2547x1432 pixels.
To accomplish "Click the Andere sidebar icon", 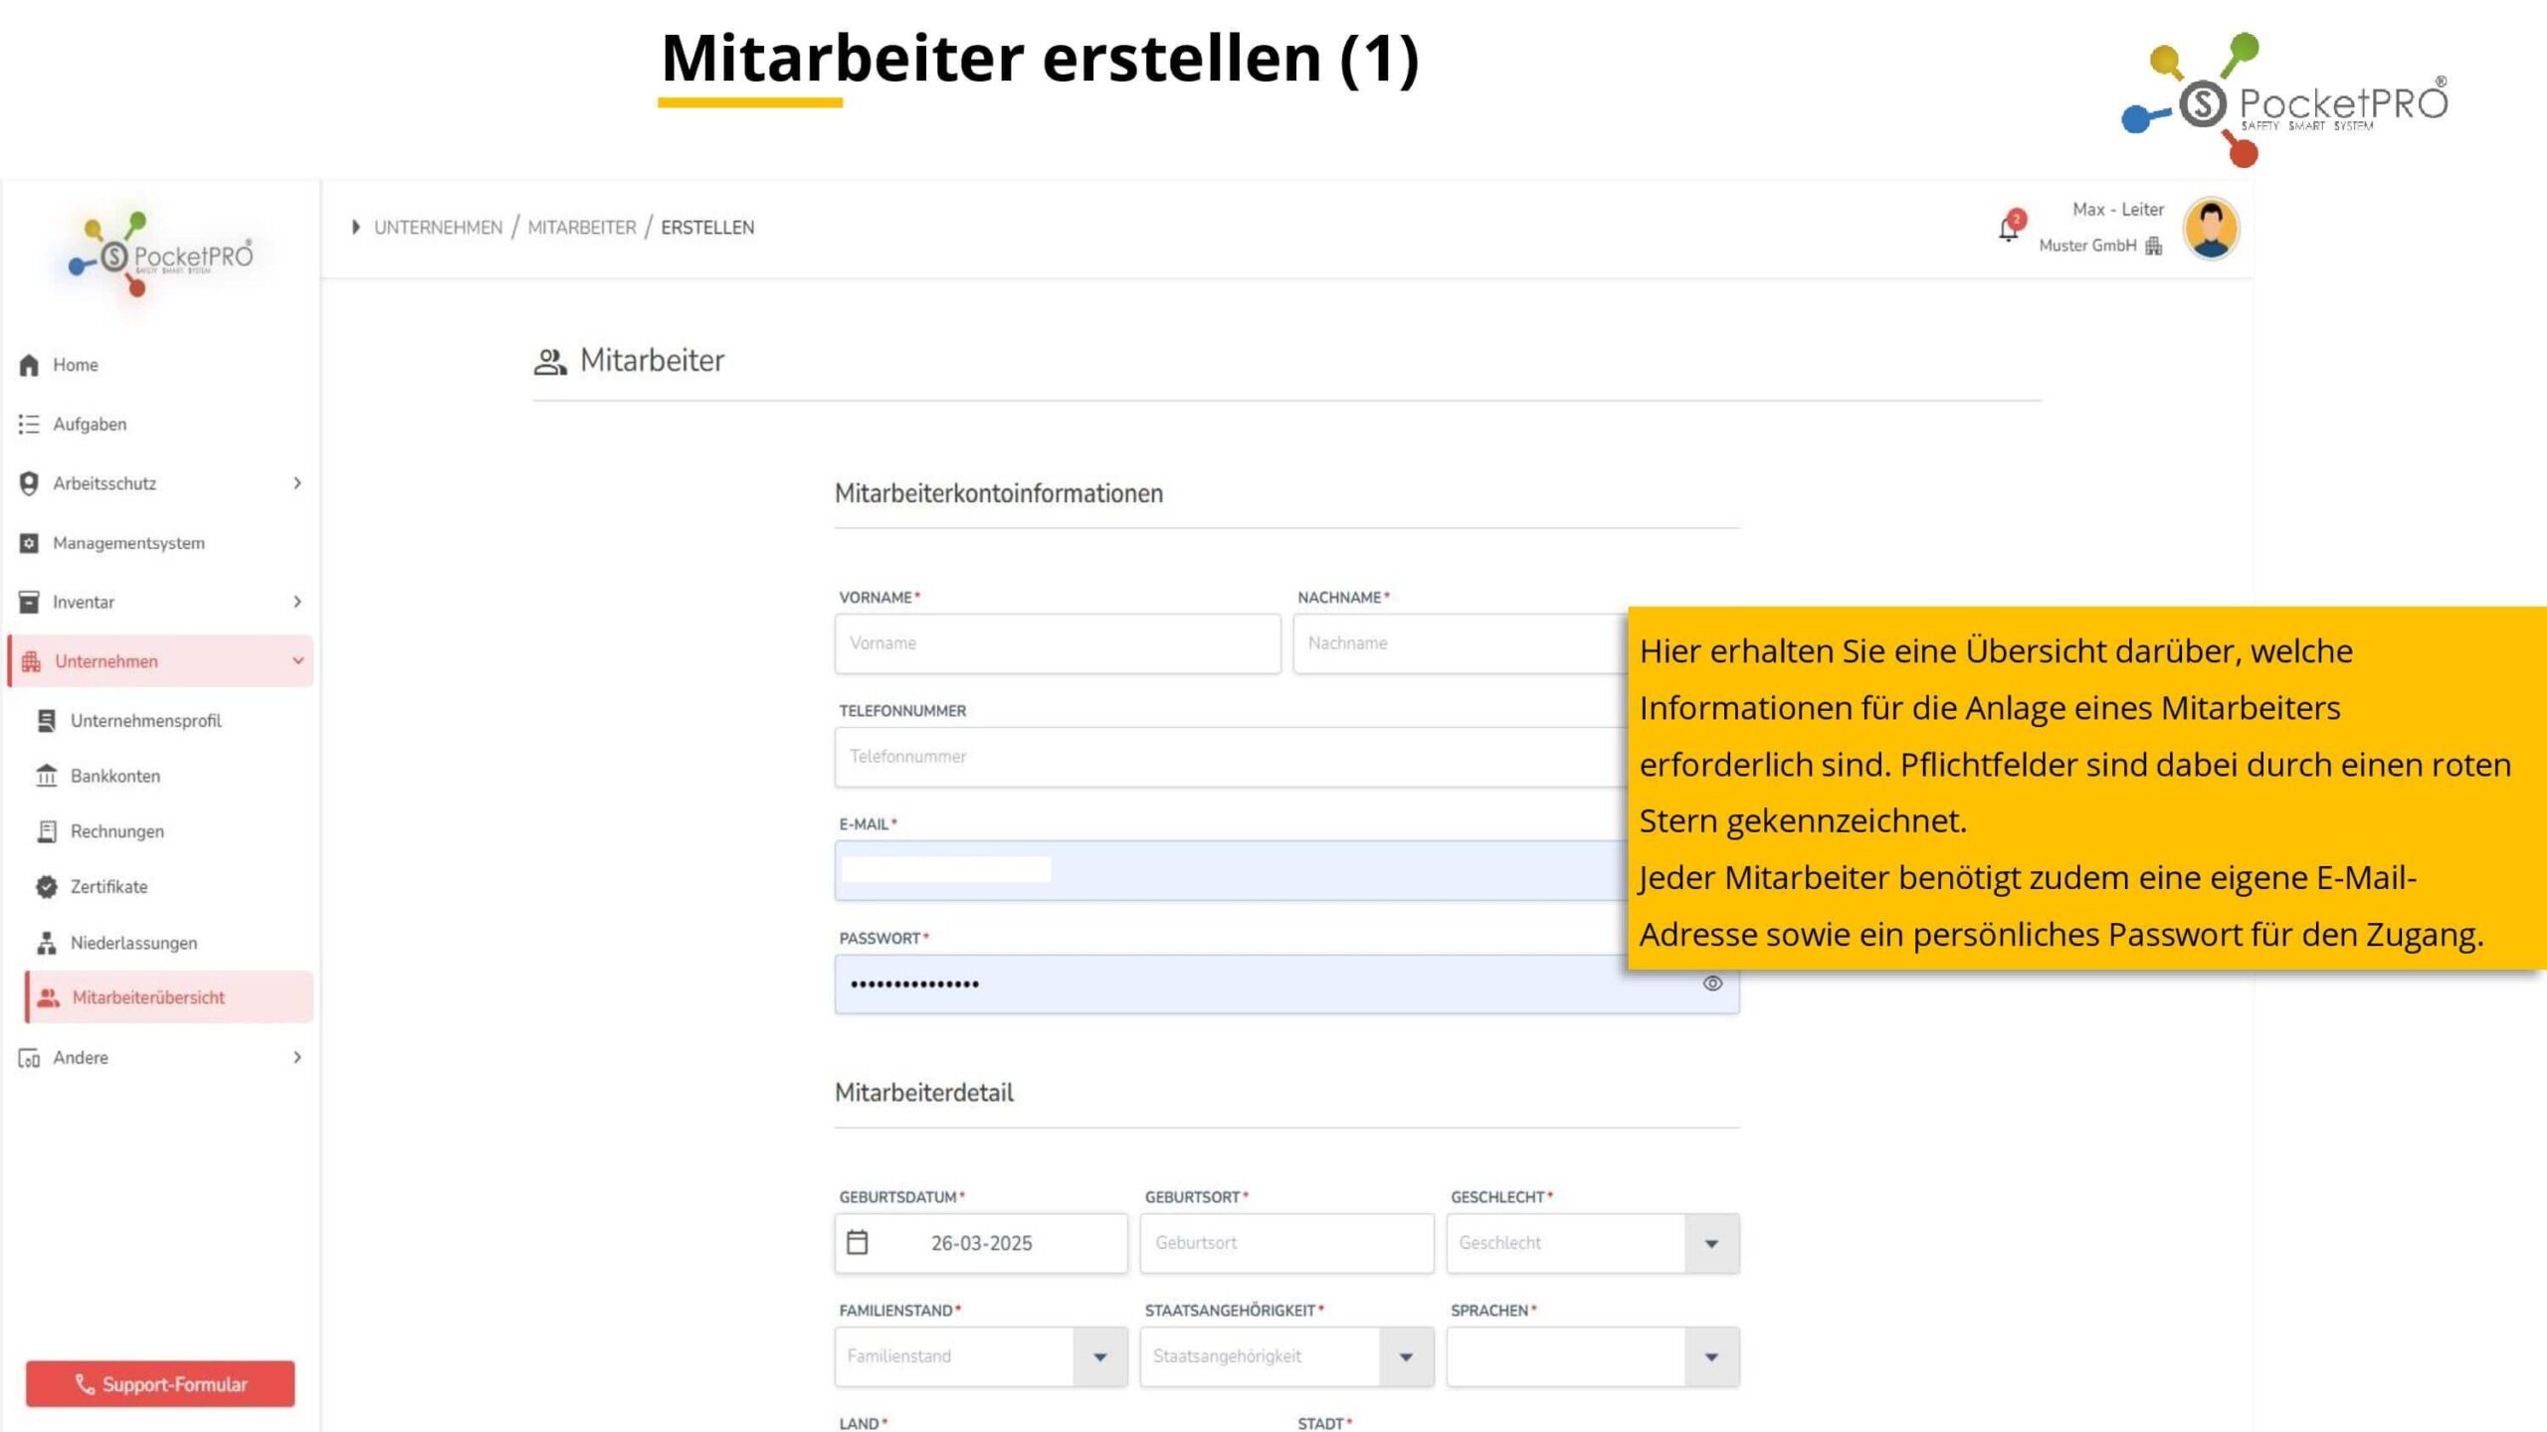I will click(x=29, y=1058).
